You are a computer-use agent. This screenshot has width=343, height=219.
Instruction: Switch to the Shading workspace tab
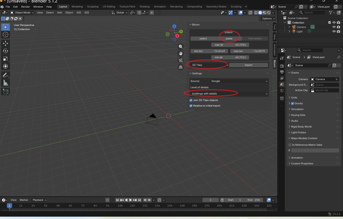(x=145, y=7)
